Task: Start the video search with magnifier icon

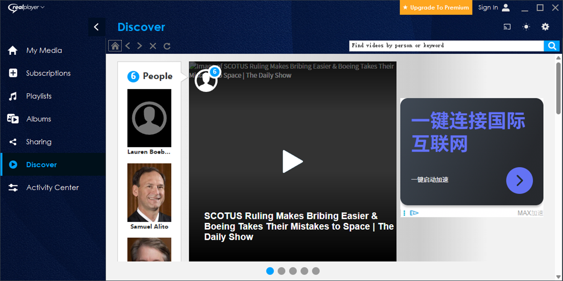Action: tap(552, 45)
